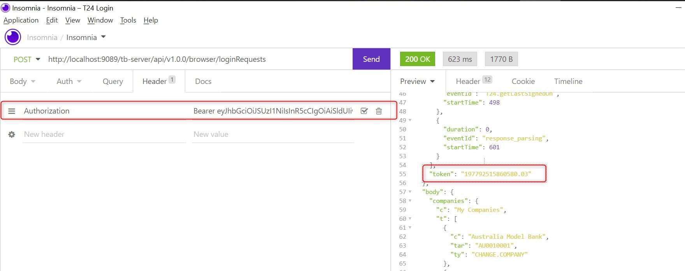Delete the Authorization header with trash icon

pyautogui.click(x=379, y=111)
